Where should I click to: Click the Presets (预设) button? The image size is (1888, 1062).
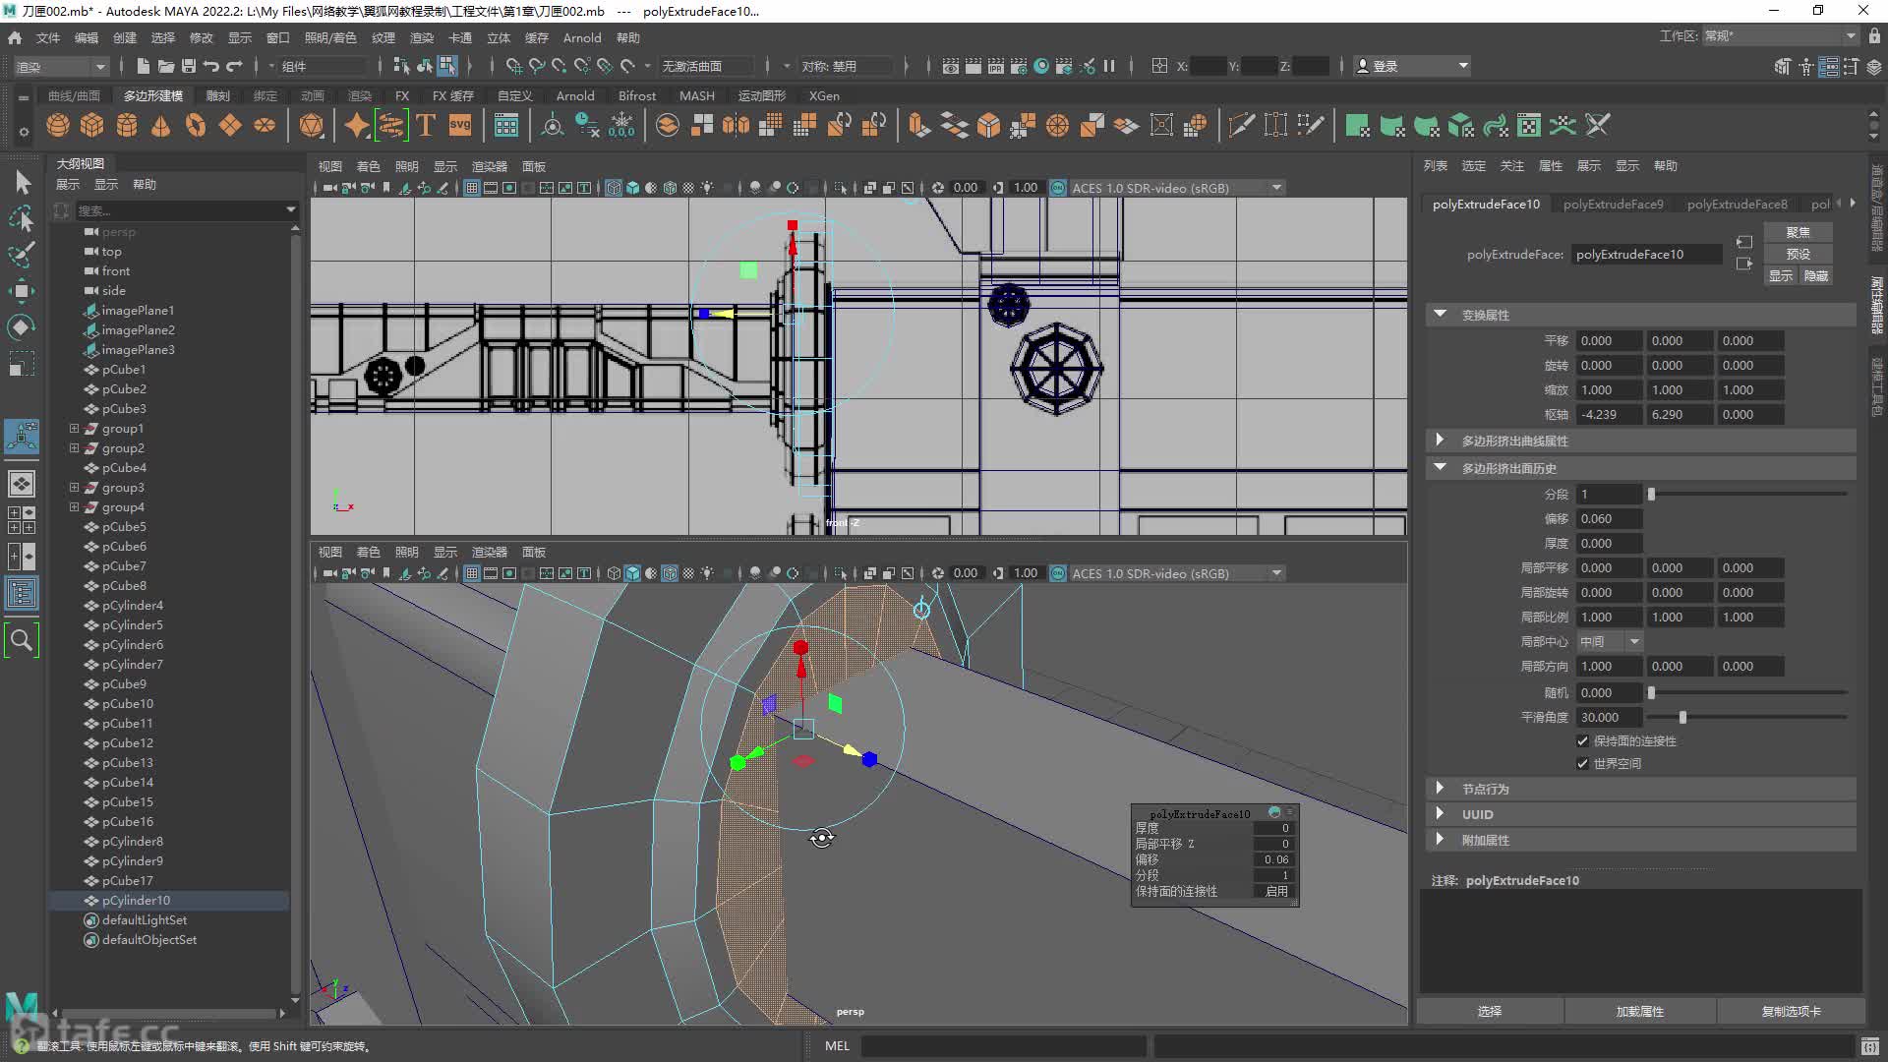pos(1798,254)
